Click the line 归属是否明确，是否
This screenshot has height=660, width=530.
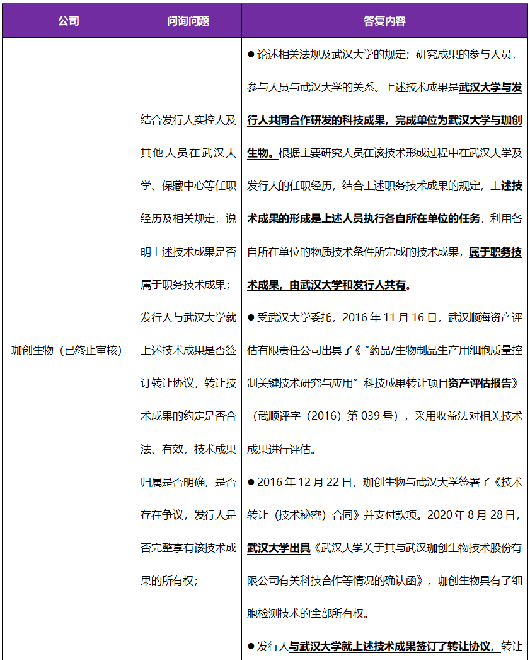coord(188,482)
